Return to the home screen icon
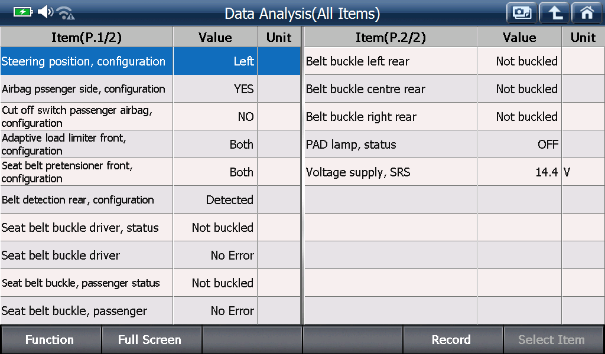The height and width of the screenshot is (354, 605). pyautogui.click(x=587, y=13)
